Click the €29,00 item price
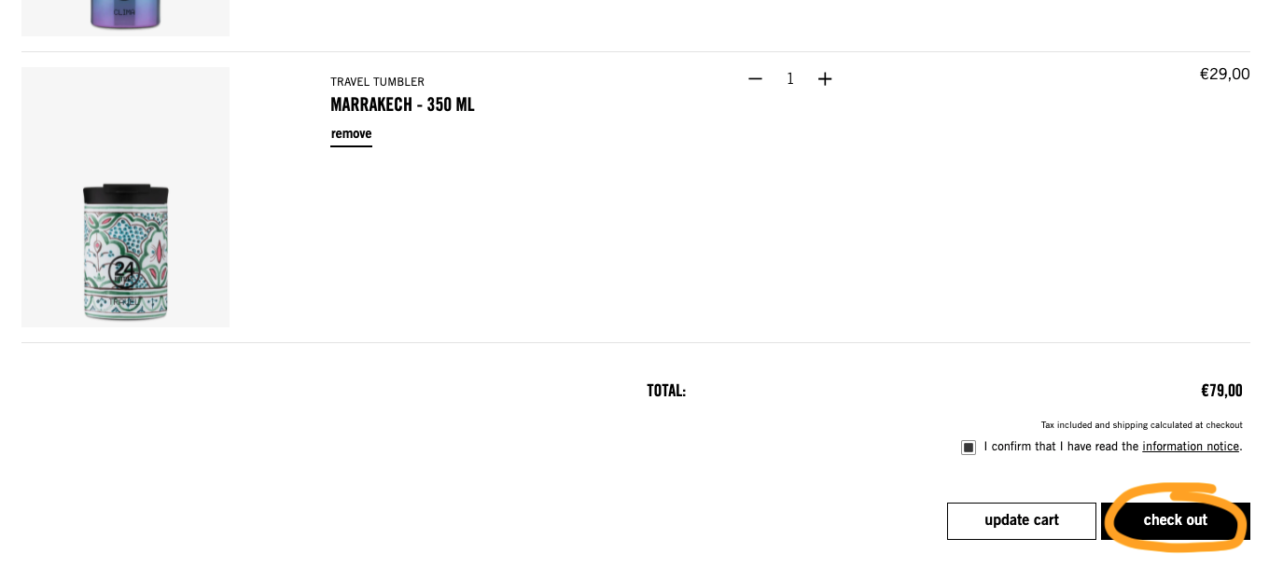The image size is (1283, 566). click(1224, 74)
